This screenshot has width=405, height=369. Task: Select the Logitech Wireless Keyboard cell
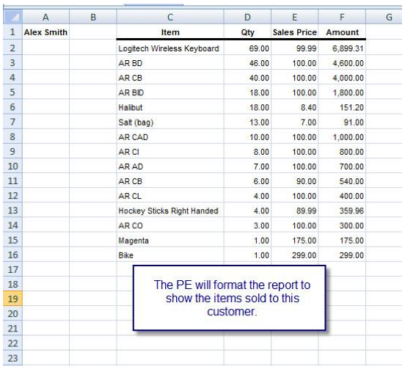(x=170, y=48)
